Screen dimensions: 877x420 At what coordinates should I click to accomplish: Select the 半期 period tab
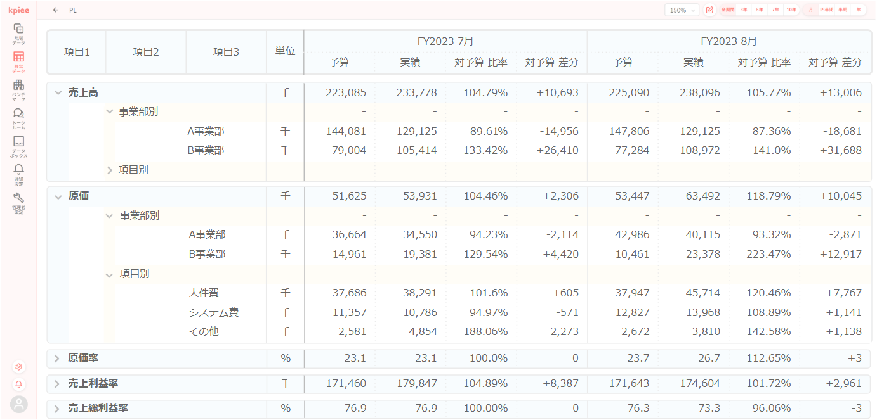[x=843, y=10]
